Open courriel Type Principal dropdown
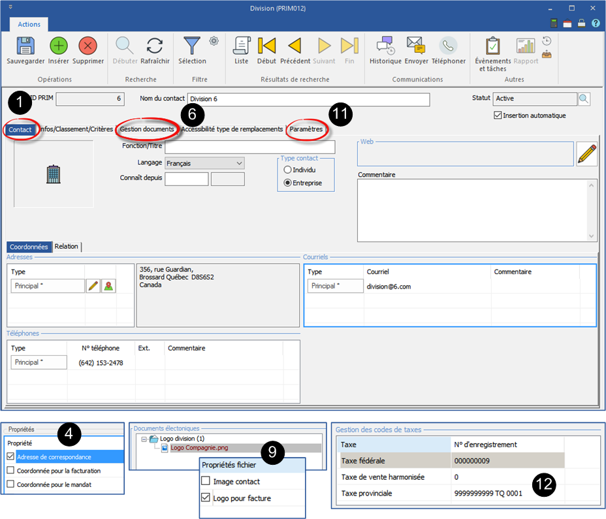 tap(335, 286)
